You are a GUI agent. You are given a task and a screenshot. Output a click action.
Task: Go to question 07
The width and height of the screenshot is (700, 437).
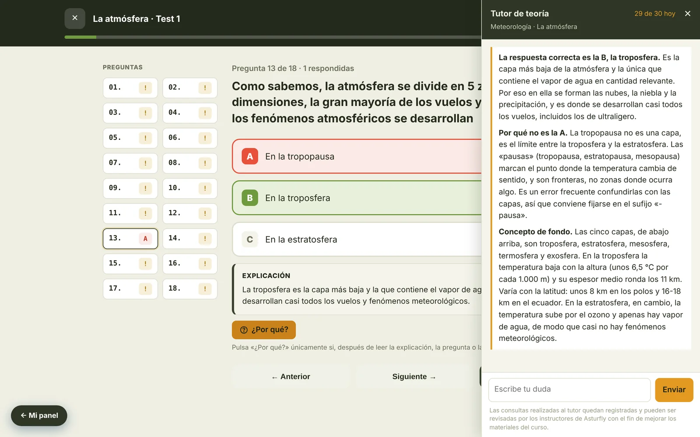click(130, 163)
